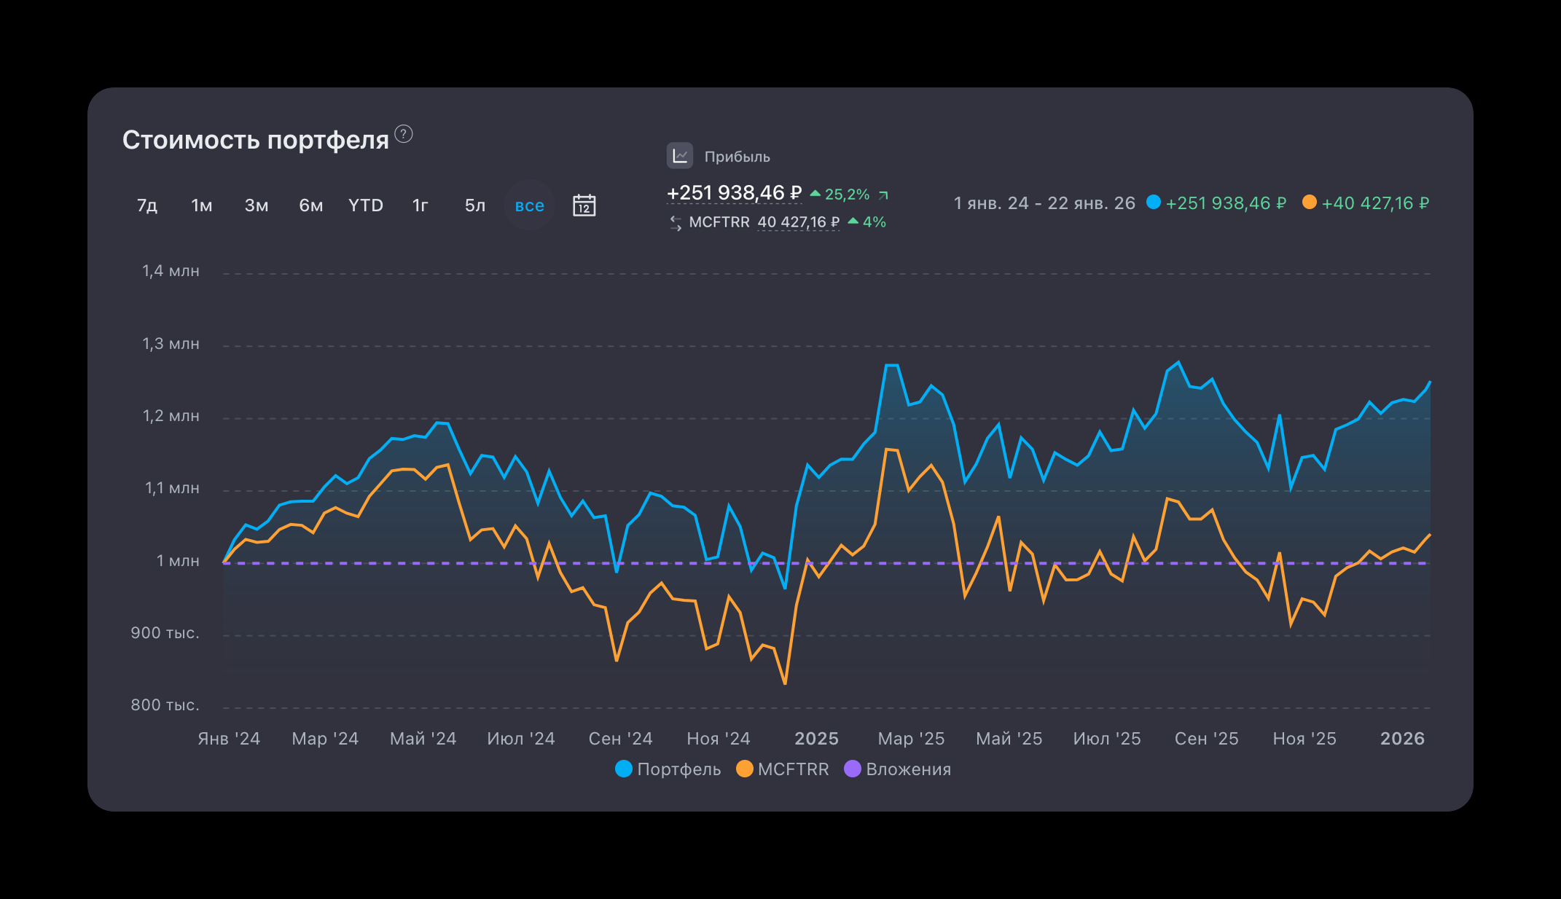This screenshot has height=899, width=1561.
Task: Select the 6м period tab
Action: pos(310,205)
